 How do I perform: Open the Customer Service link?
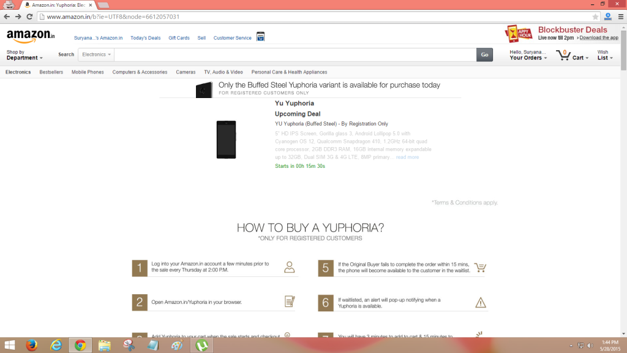tap(232, 38)
